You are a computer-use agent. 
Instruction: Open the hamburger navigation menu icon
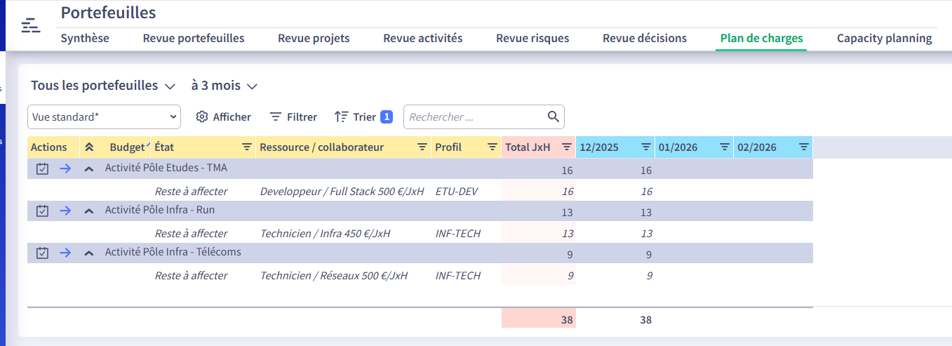[30, 26]
